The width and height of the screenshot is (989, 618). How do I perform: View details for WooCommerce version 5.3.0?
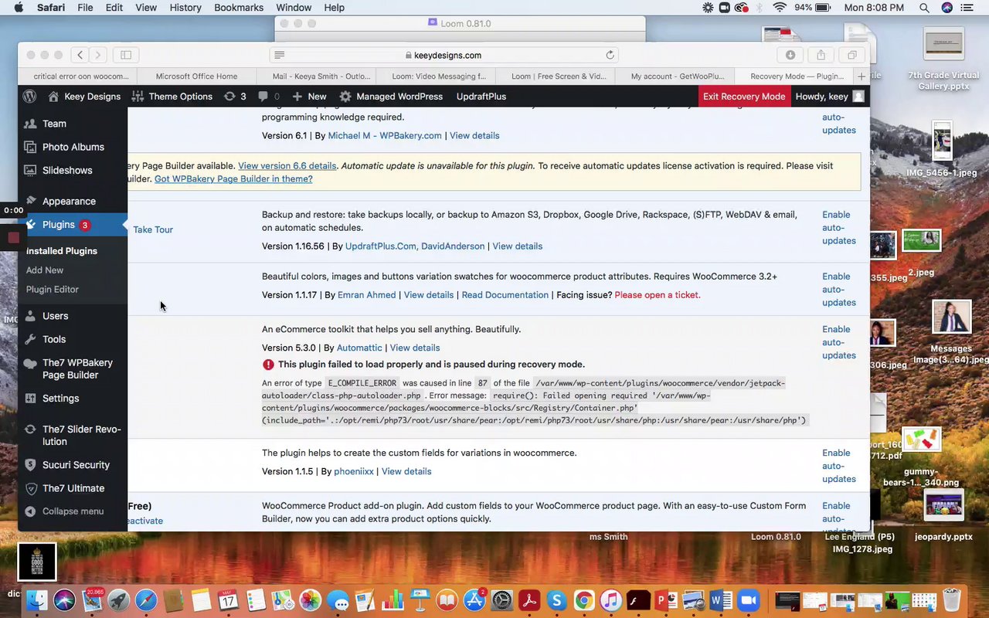[415, 348]
